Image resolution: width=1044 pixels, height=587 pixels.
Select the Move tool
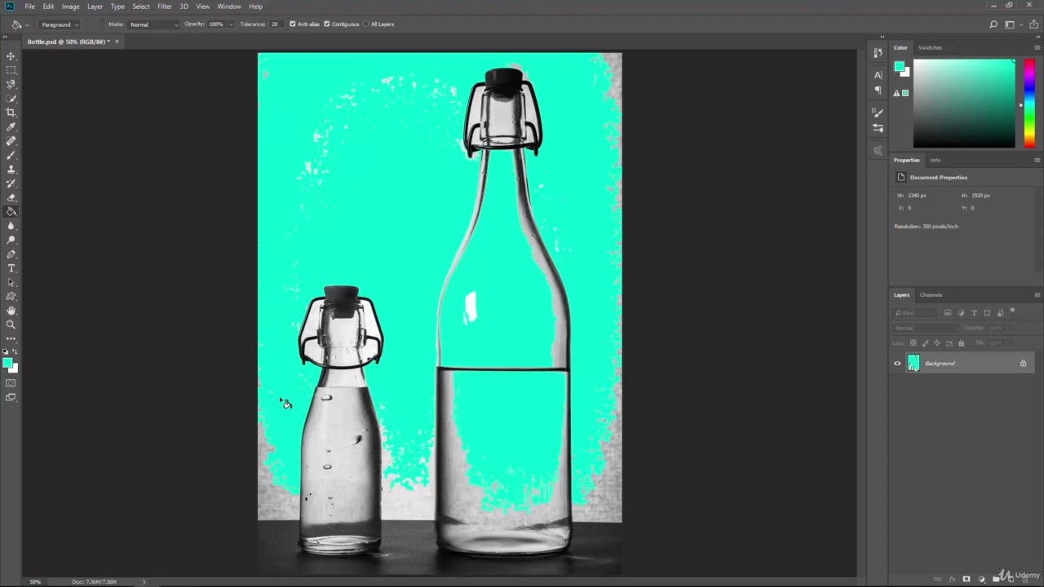click(x=11, y=56)
